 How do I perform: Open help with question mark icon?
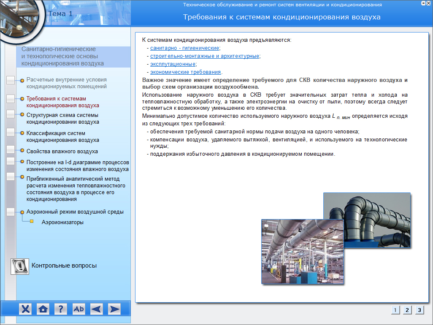[61, 309]
